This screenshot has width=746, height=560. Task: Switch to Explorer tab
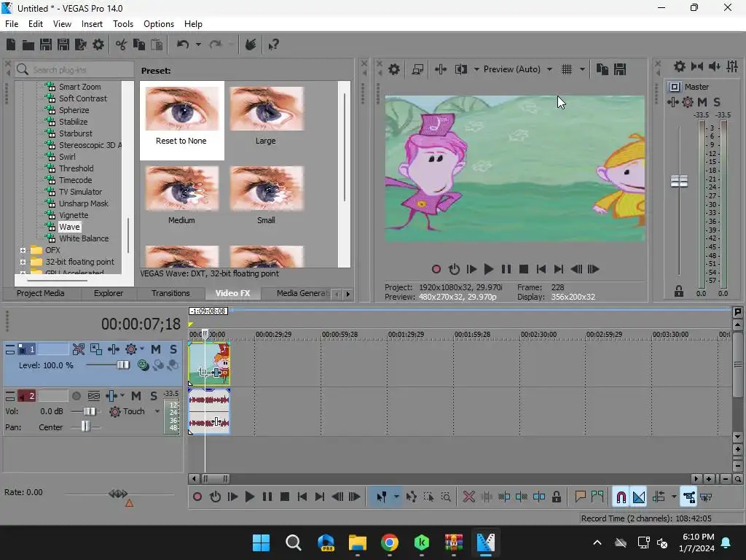pos(109,293)
